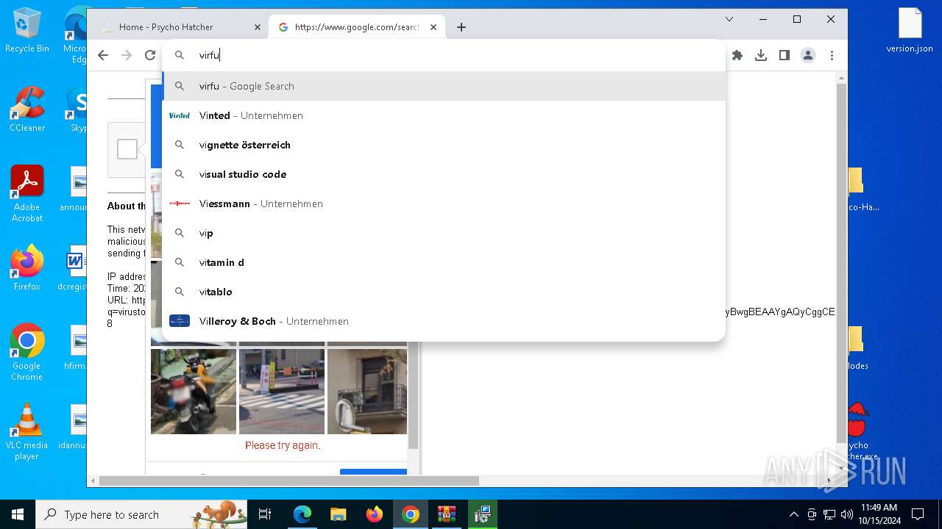The width and height of the screenshot is (942, 529).
Task: Open the taskbar volume control
Action: click(847, 514)
